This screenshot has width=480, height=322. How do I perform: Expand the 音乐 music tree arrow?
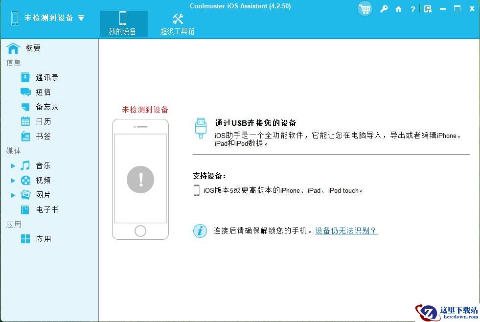[x=13, y=166]
